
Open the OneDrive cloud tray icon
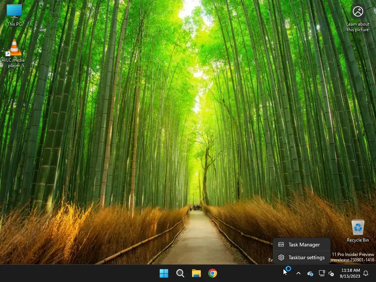pos(310,273)
